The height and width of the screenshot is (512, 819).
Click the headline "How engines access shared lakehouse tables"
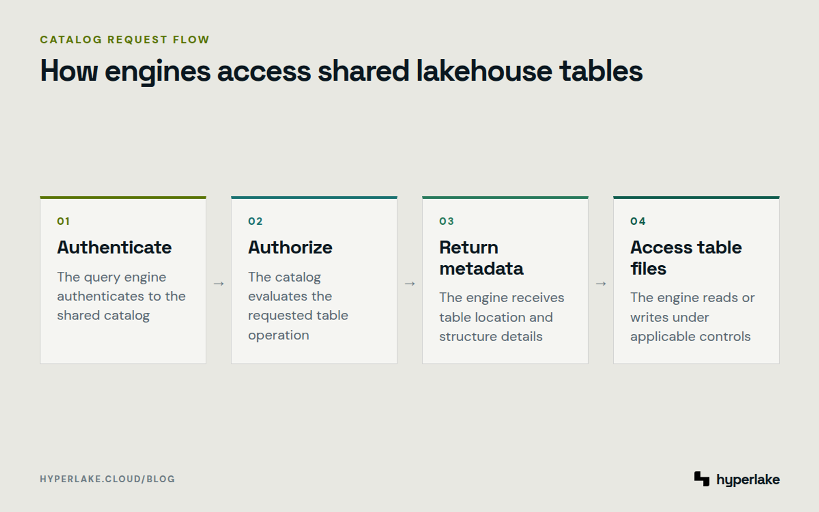341,71
